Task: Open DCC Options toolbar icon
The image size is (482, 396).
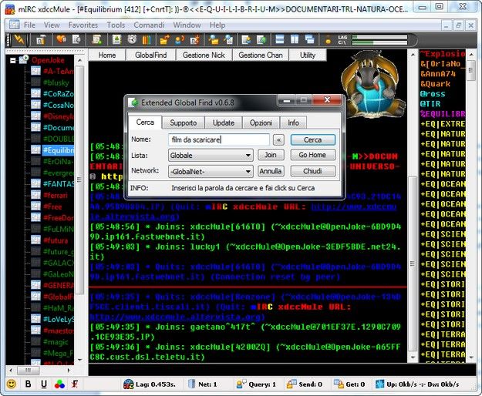Action: 195,39
